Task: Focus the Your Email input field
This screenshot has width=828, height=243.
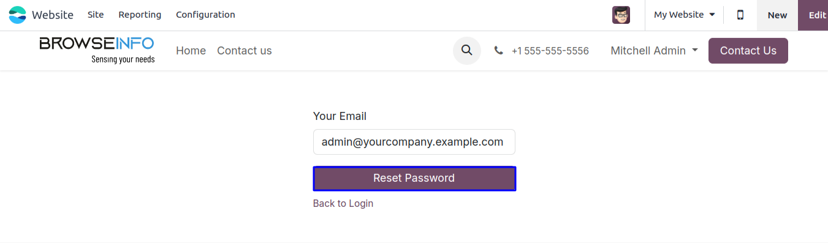Action: (x=414, y=142)
